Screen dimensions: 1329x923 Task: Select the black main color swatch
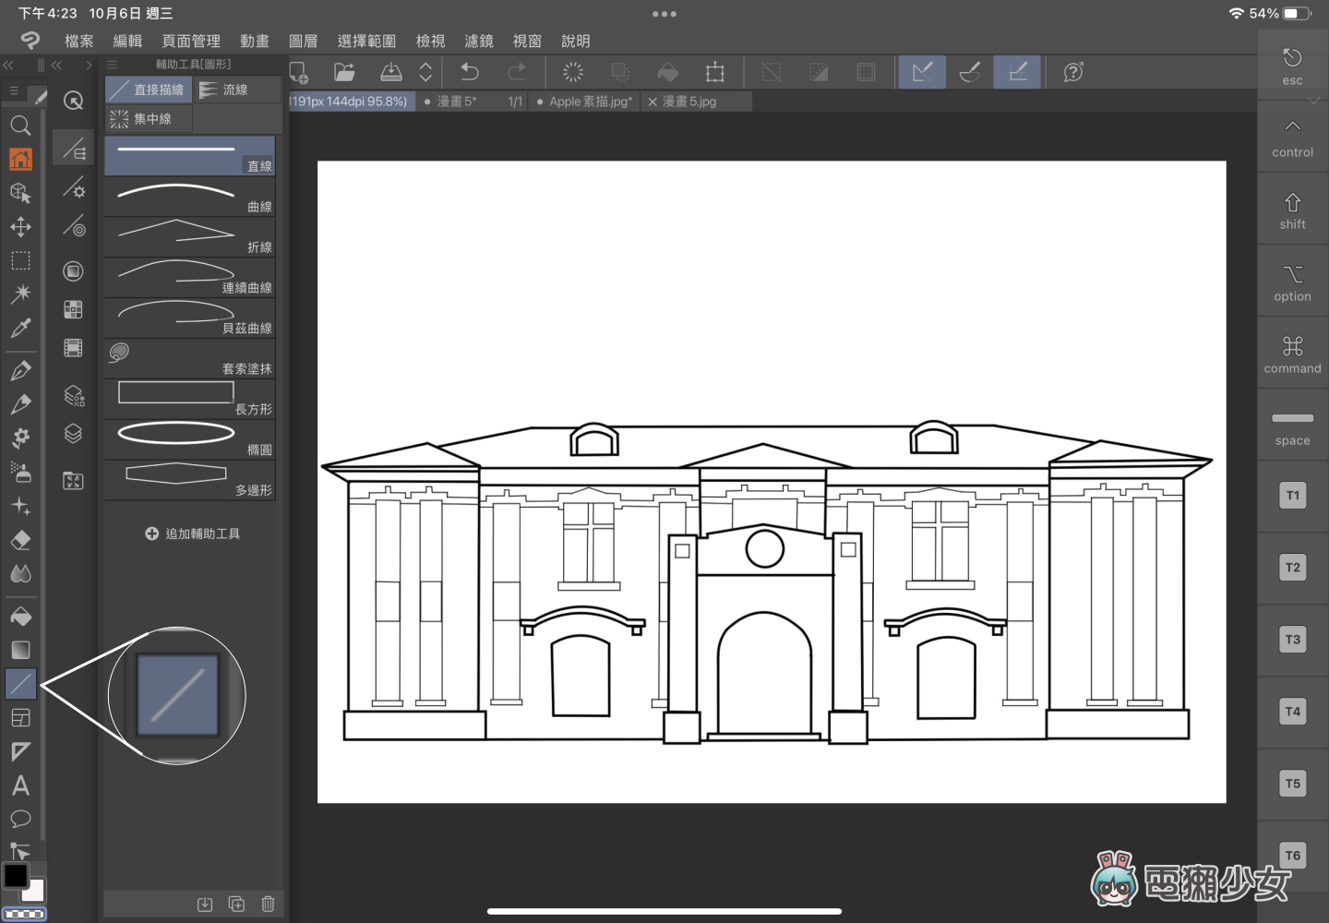[x=16, y=874]
